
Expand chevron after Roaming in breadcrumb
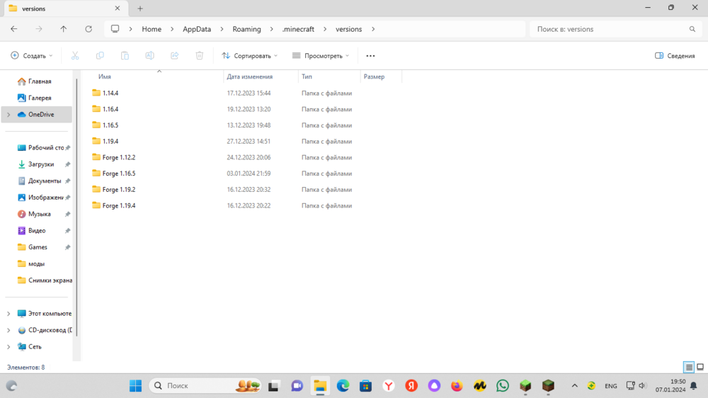pos(271,29)
